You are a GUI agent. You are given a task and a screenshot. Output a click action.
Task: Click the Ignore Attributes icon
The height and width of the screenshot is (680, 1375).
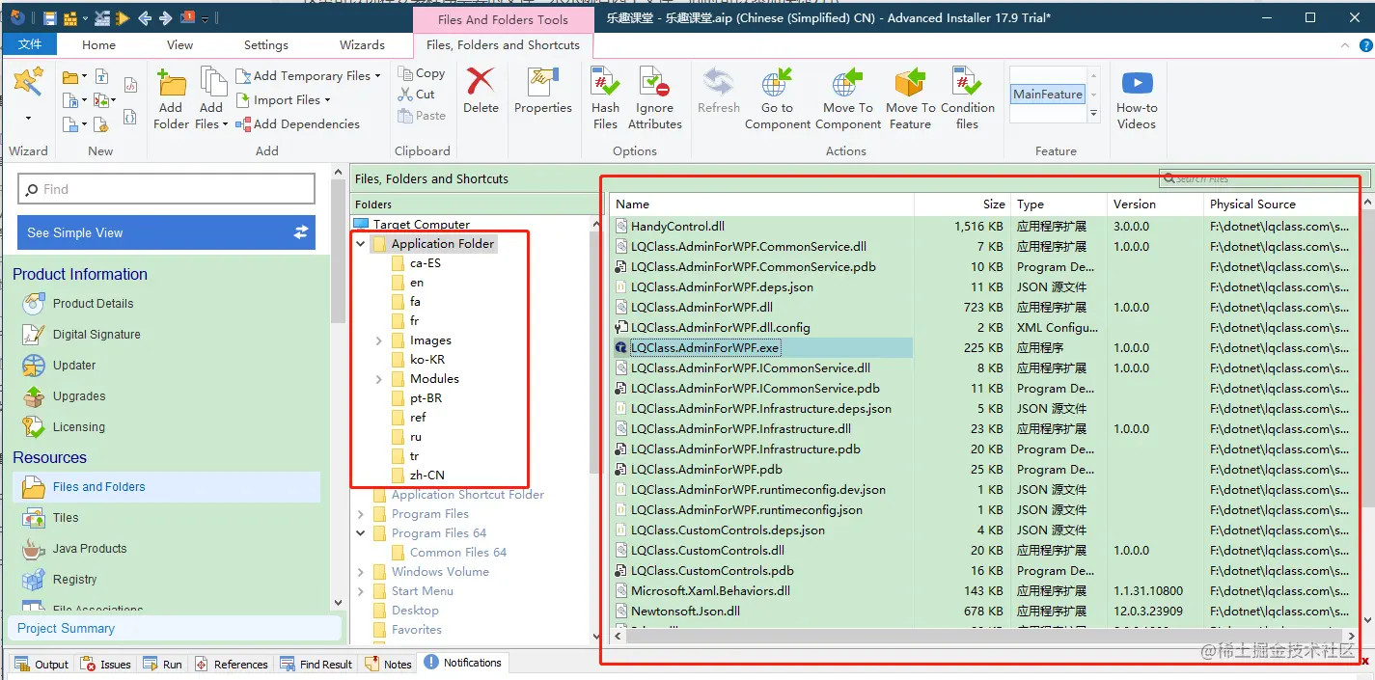(x=655, y=83)
